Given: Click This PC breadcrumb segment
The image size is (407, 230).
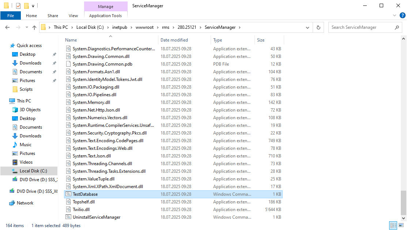Looking at the screenshot, I should (61, 27).
